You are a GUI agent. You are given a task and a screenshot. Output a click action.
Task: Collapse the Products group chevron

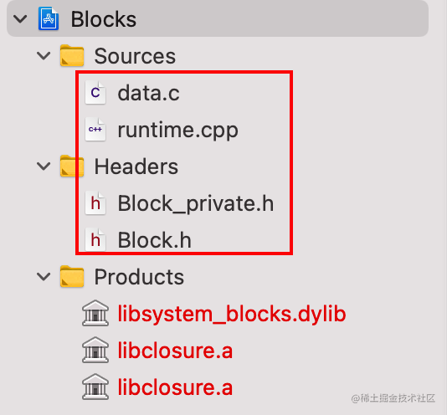[x=44, y=277]
